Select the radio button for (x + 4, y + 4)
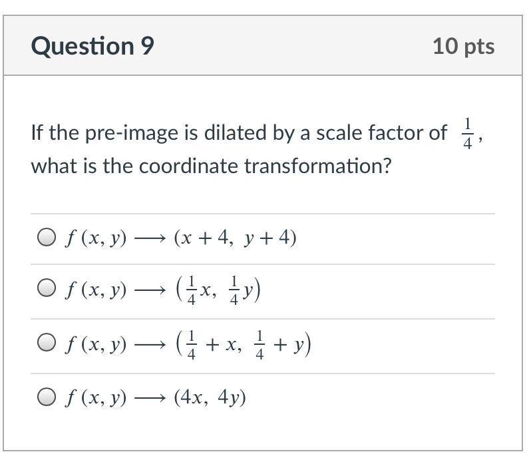The height and width of the screenshot is (468, 531). click(x=46, y=238)
